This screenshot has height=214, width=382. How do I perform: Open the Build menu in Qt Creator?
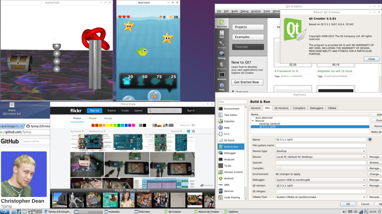pyautogui.click(x=235, y=11)
